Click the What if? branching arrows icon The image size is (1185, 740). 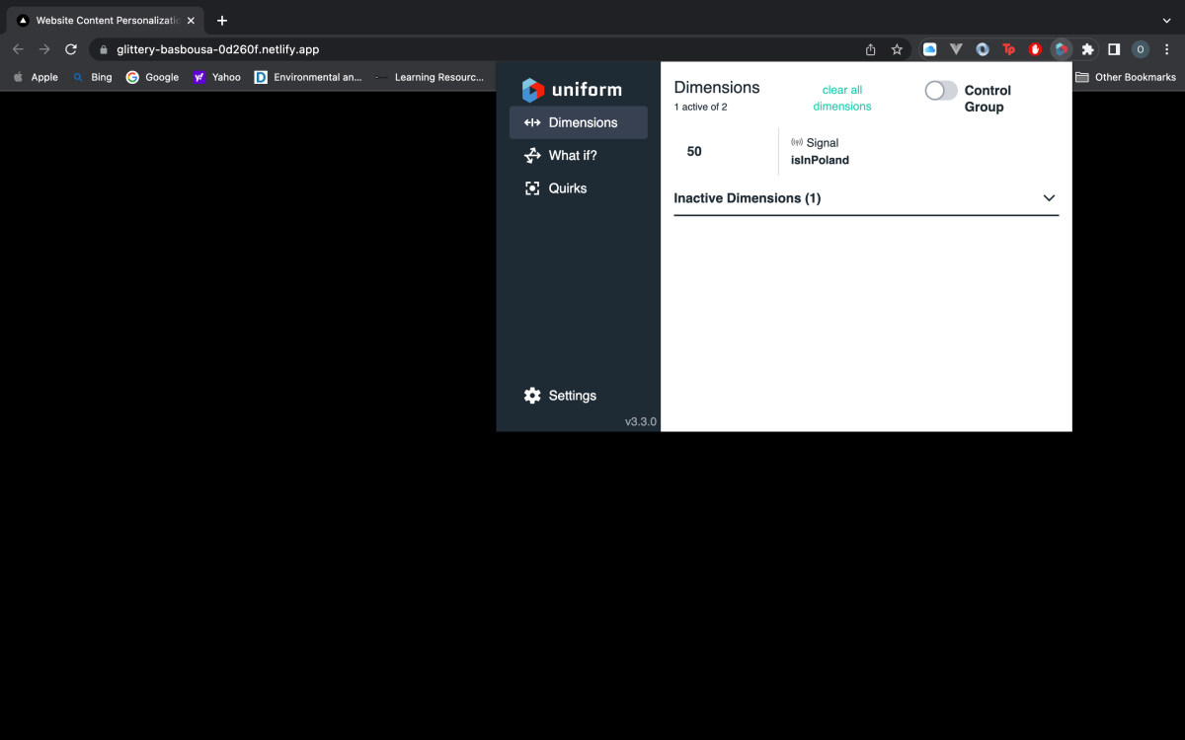click(x=532, y=155)
